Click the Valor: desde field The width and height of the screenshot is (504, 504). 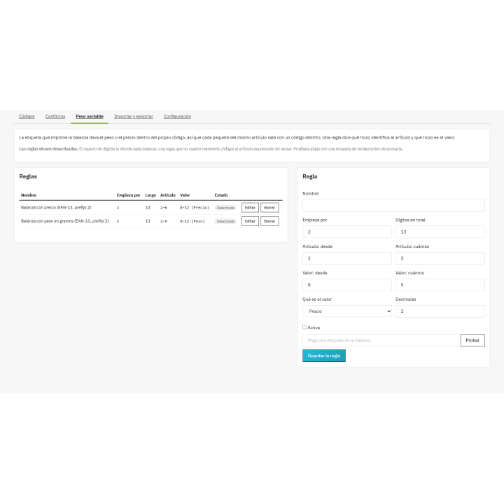pyautogui.click(x=347, y=285)
